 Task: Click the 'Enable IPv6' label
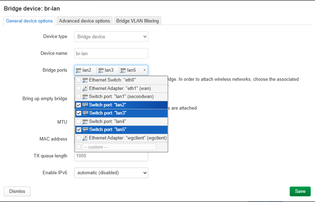point(55,173)
